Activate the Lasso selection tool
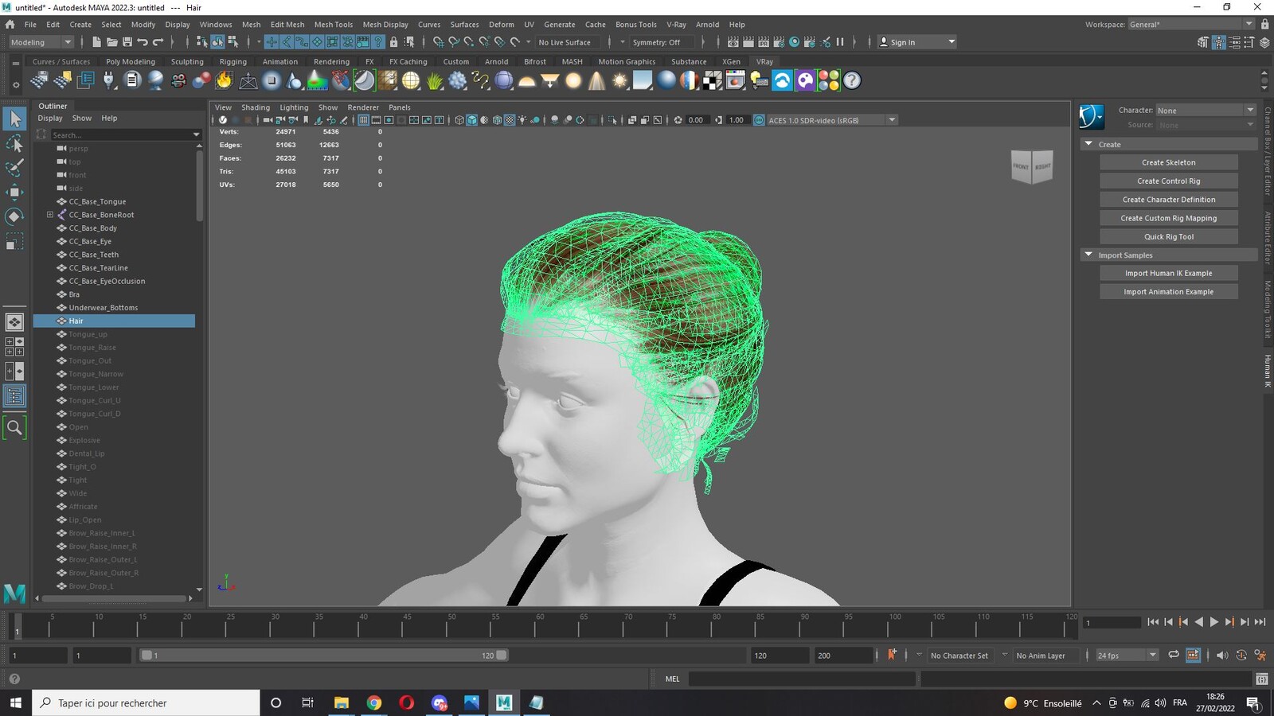 pos(14,143)
